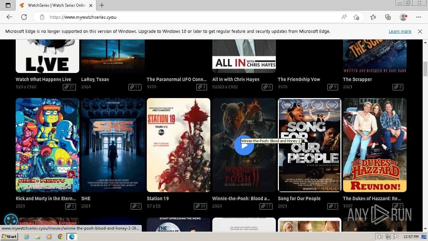Click the scrollbar down arrow
428x241 pixels.
[x=425, y=229]
